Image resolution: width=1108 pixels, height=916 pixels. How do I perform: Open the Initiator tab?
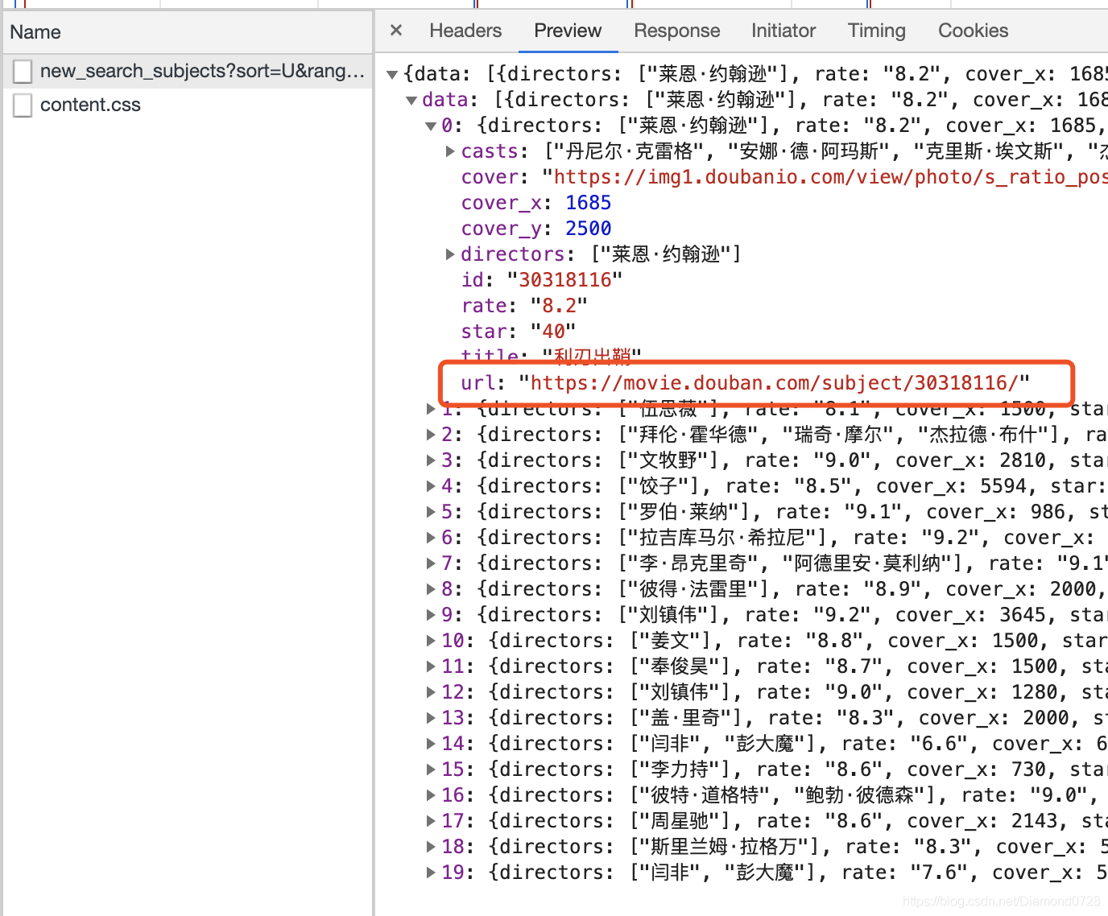click(x=783, y=31)
